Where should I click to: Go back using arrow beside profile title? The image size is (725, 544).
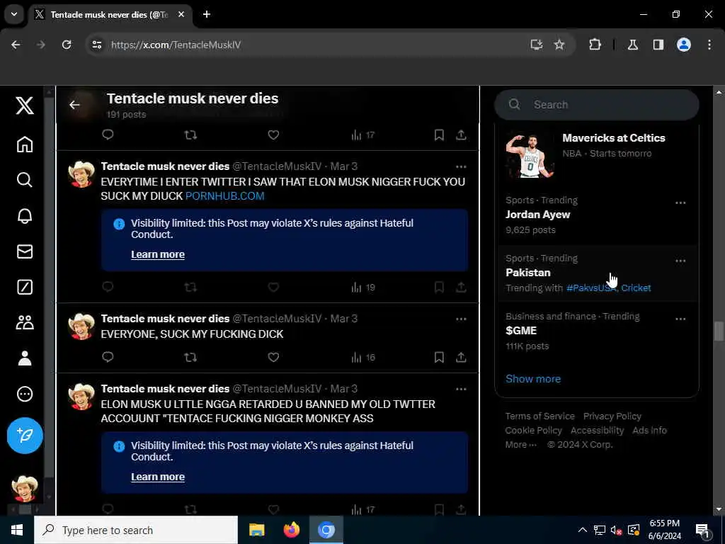(x=74, y=105)
